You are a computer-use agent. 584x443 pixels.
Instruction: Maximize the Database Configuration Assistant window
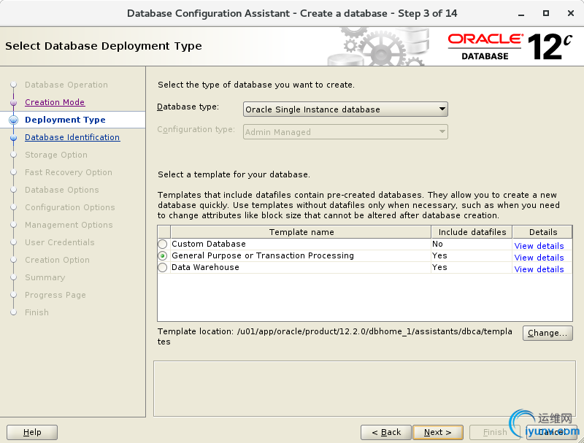[545, 13]
